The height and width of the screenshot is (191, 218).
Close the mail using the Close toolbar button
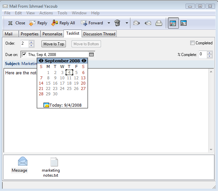click(16, 23)
